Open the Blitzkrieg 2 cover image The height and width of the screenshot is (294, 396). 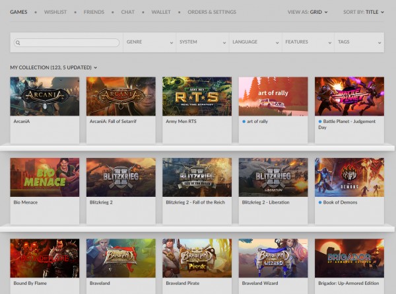121,177
